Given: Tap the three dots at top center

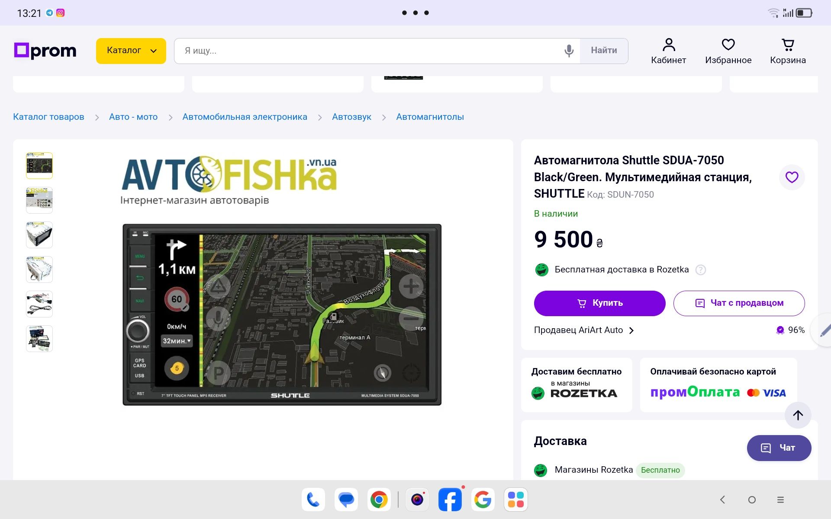Looking at the screenshot, I should pos(415,13).
